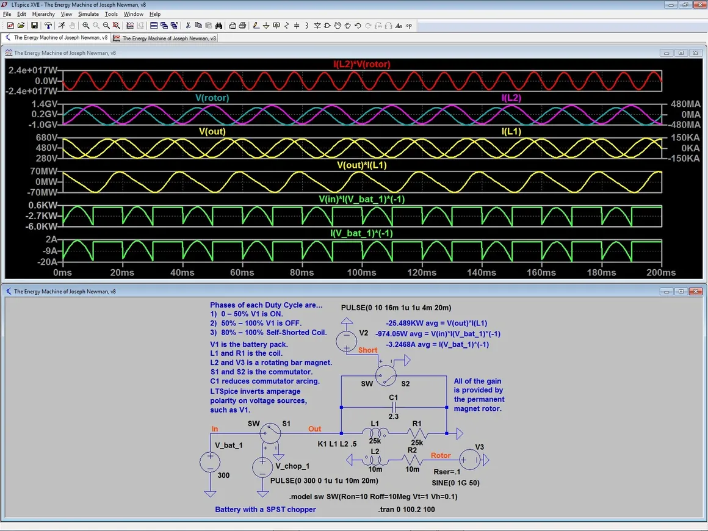Click the Zoom In magnifier icon
Screen dimensions: 708x531
coord(85,26)
